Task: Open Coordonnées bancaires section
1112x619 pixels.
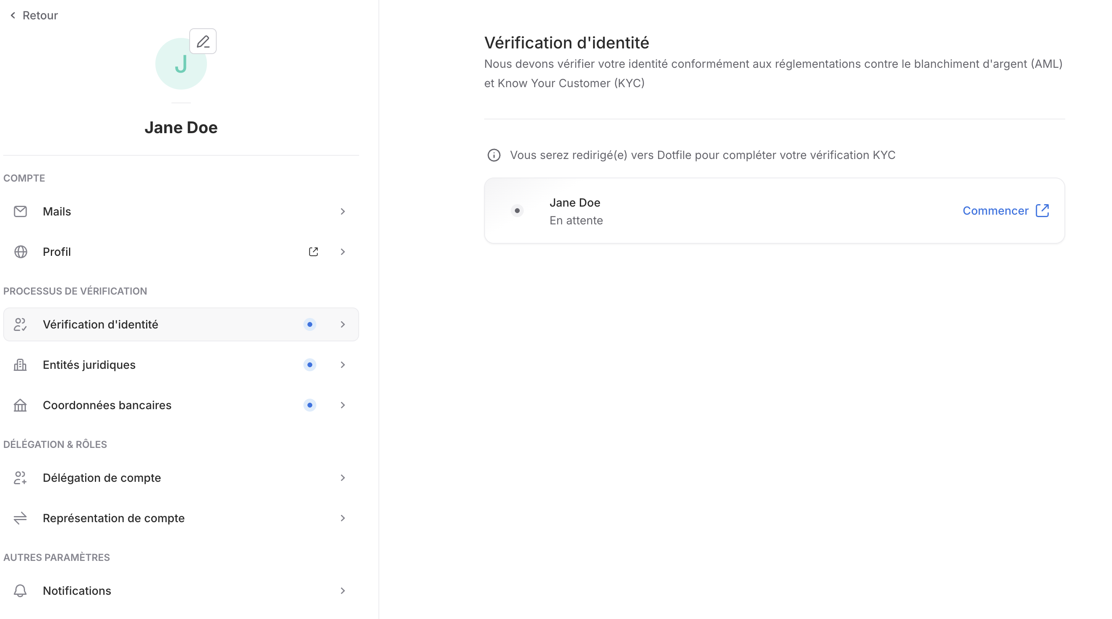Action: (181, 405)
